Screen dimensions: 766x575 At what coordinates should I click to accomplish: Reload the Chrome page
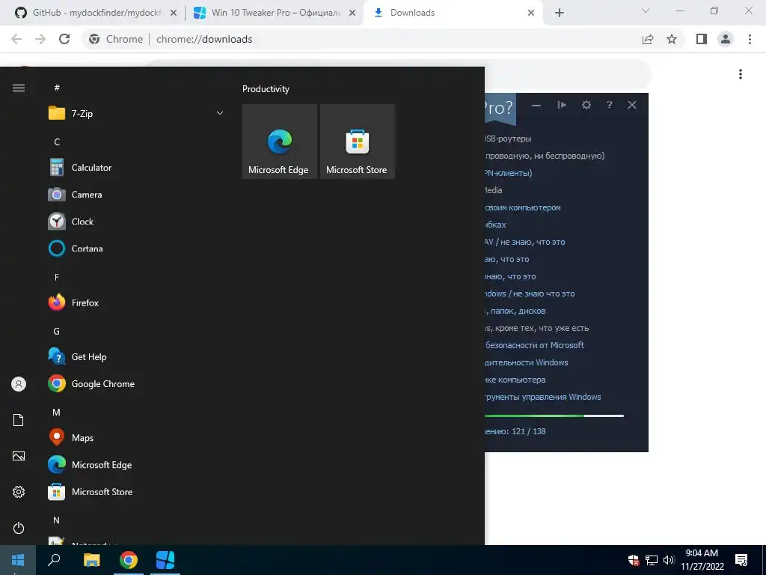point(64,39)
